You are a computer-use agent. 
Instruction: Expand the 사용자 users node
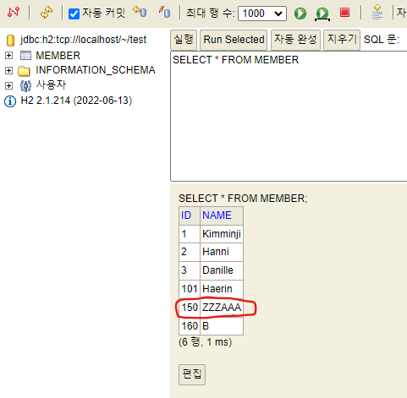point(8,85)
